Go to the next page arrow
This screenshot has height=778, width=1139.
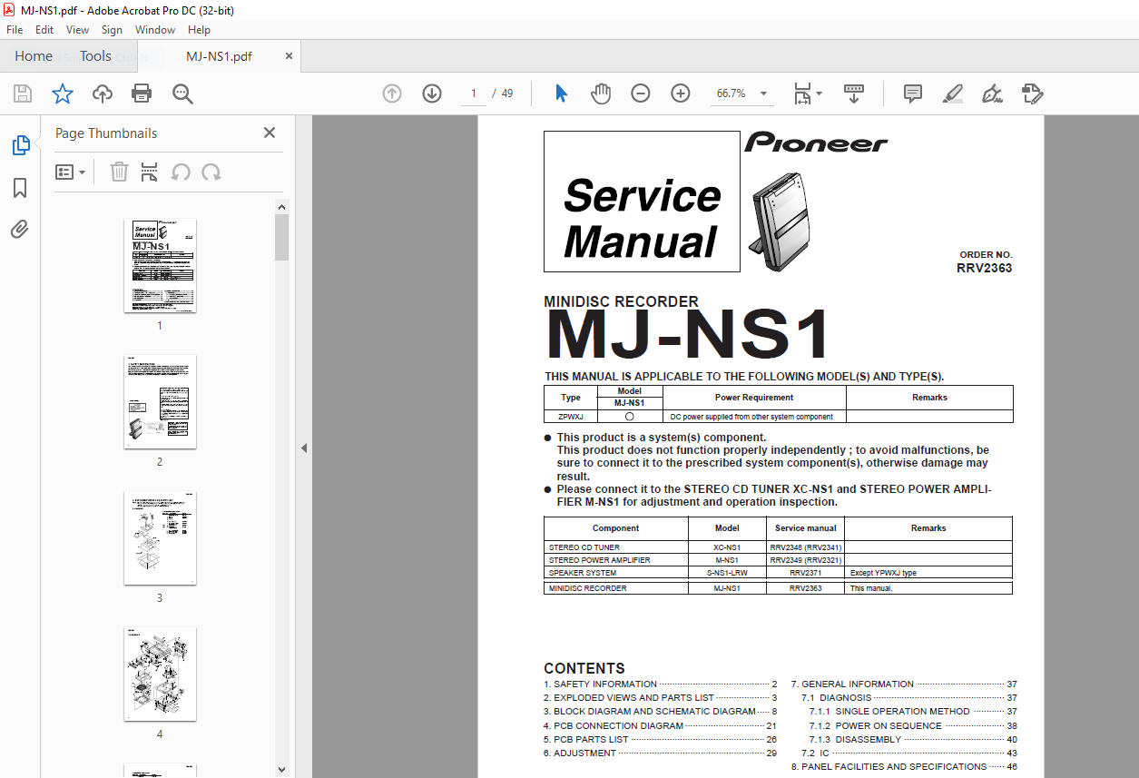[432, 94]
